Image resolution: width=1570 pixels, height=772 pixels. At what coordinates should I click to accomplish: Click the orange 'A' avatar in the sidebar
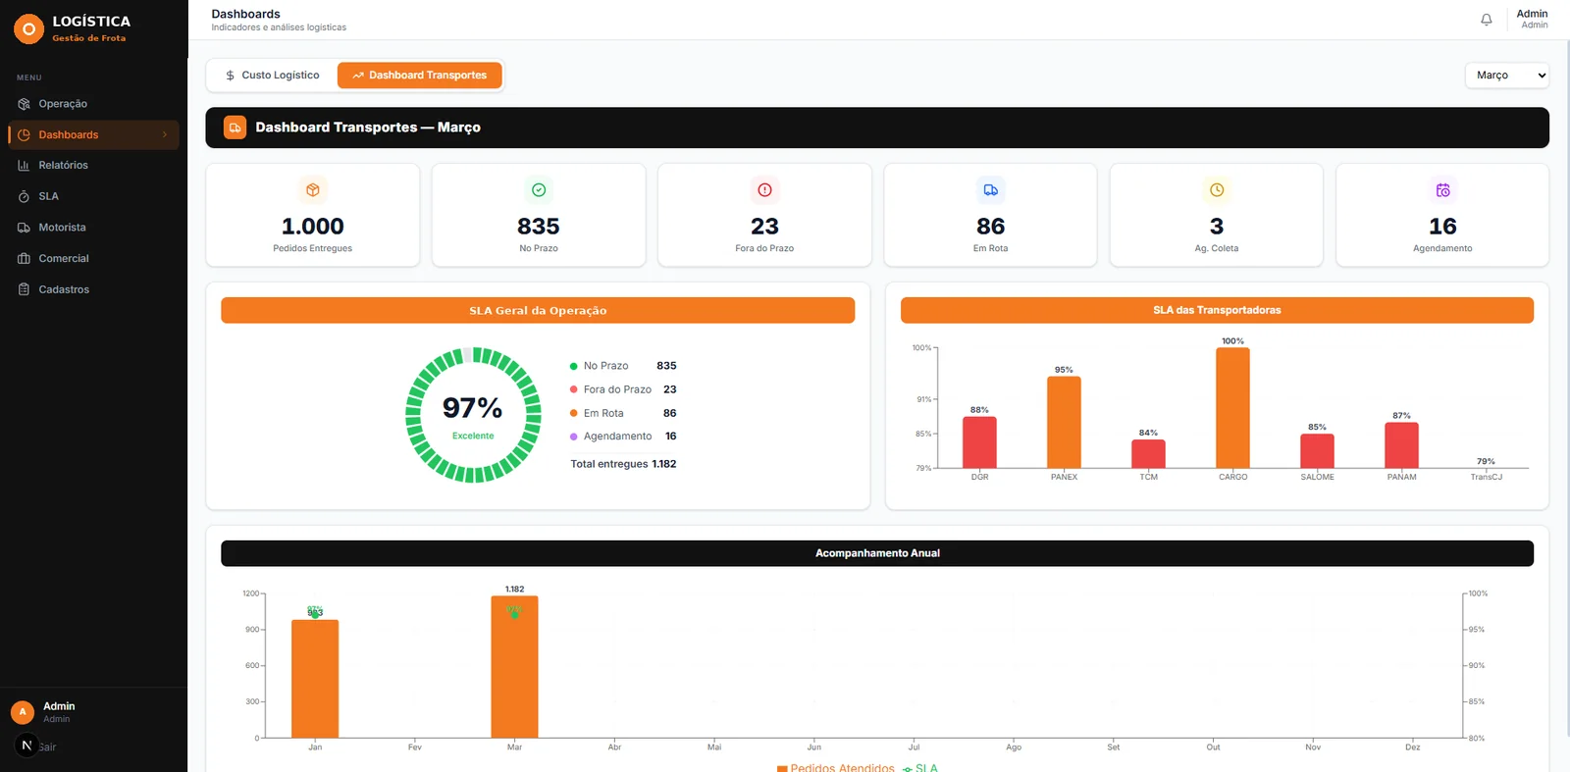coord(23,712)
